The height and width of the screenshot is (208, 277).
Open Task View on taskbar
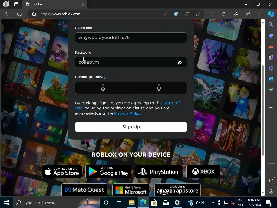[x=119, y=203]
